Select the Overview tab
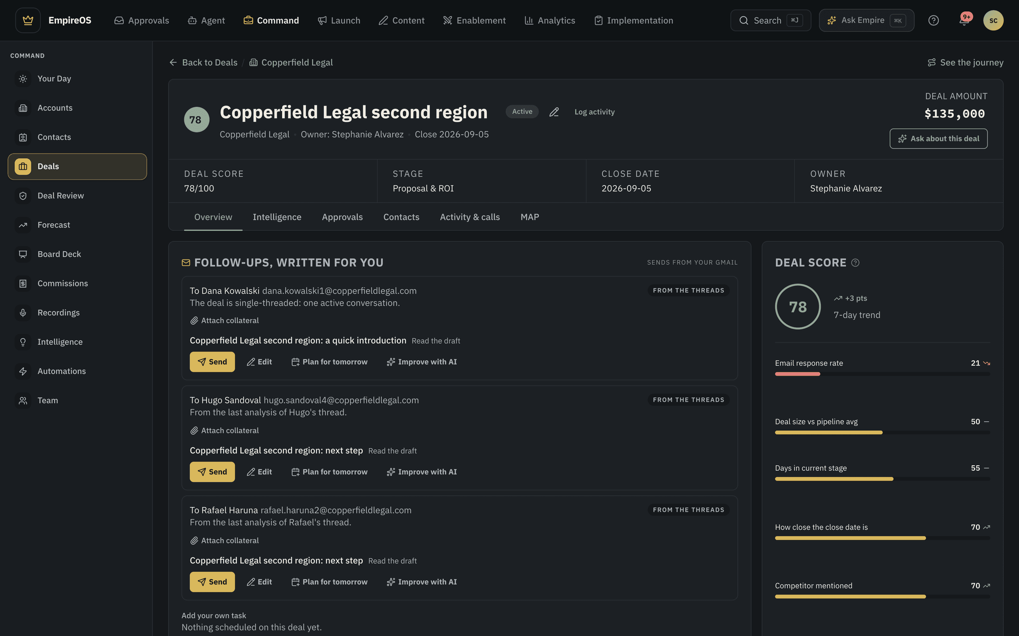1019x636 pixels. pyautogui.click(x=213, y=217)
